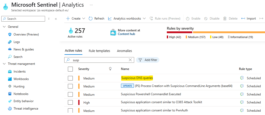The width and height of the screenshot is (265, 115).
Task: Clear the sidebar search with the X icon
Action: click(x=49, y=19)
